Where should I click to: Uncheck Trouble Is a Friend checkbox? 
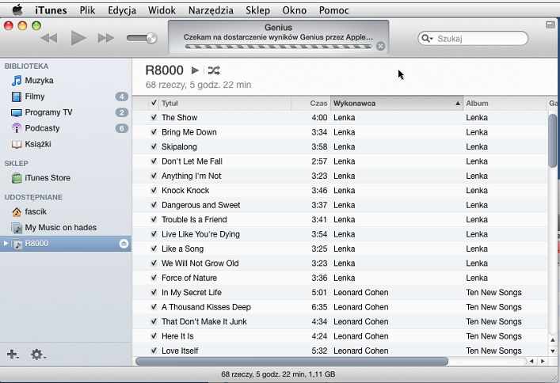[154, 219]
